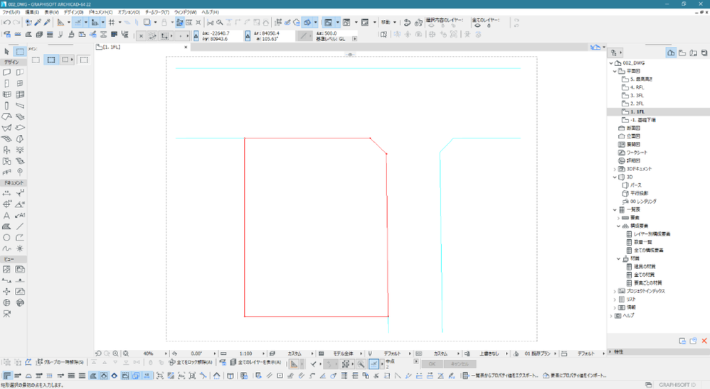
Task: Select the Spline tool
Action: (x=7, y=248)
